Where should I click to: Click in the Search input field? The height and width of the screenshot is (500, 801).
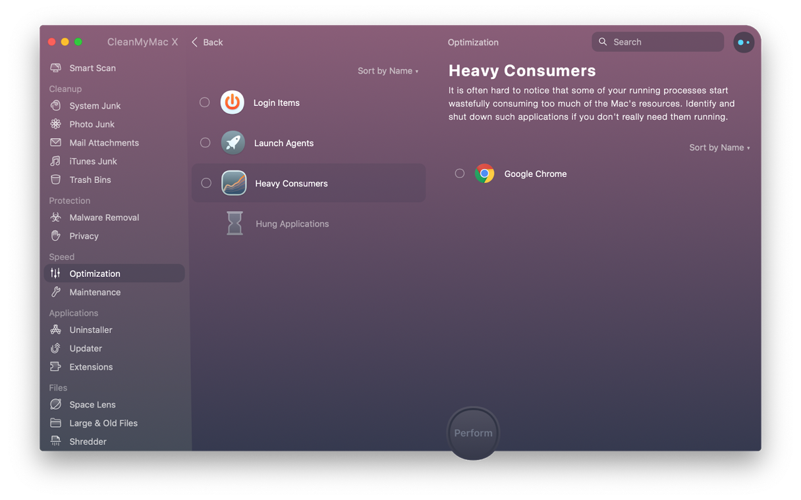coord(657,41)
